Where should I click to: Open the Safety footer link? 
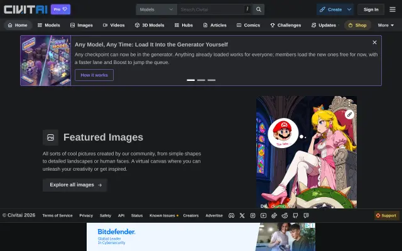[x=106, y=216]
